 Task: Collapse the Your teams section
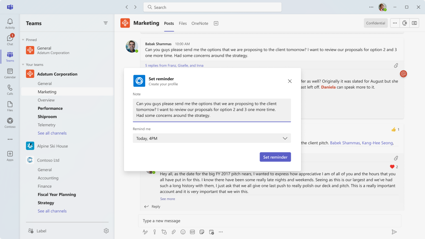pos(23,65)
